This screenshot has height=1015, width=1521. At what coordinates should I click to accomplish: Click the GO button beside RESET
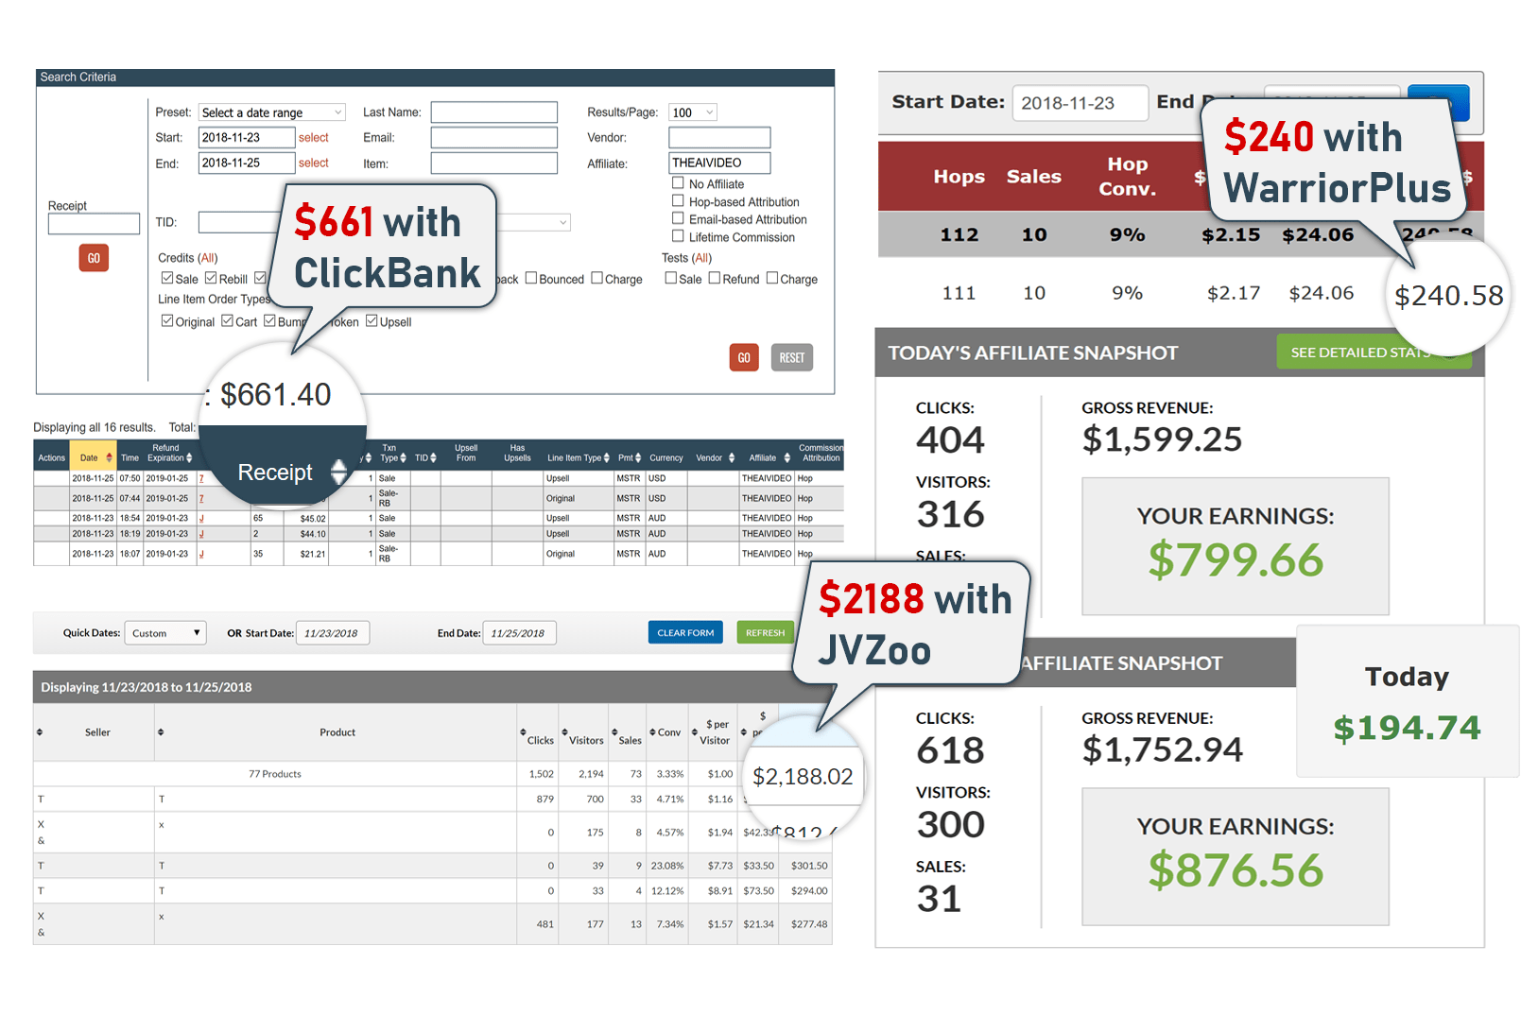[744, 357]
